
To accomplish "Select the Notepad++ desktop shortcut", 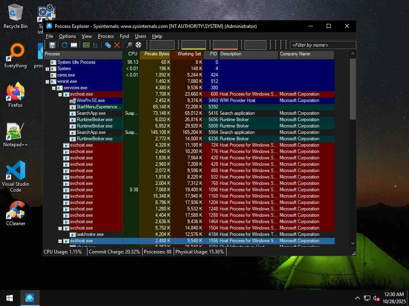I will coord(16,135).
